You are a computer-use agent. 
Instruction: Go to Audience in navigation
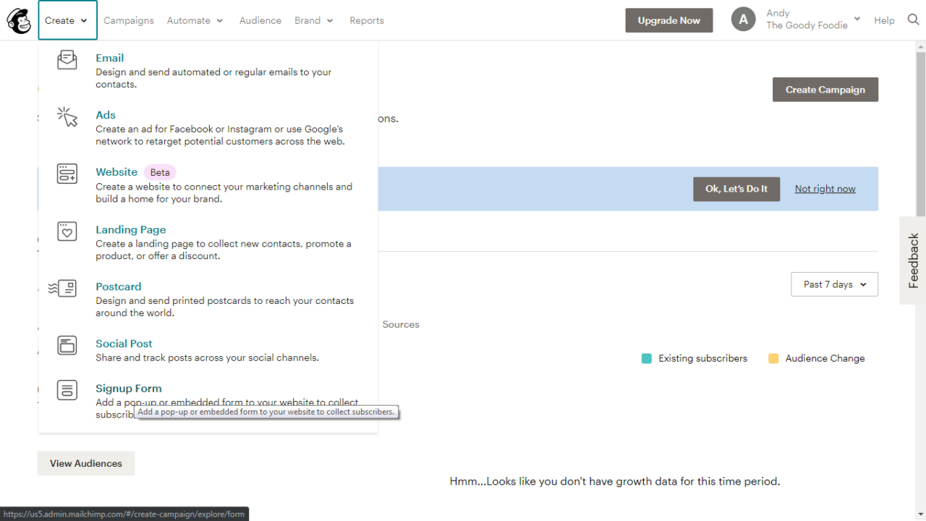260,20
